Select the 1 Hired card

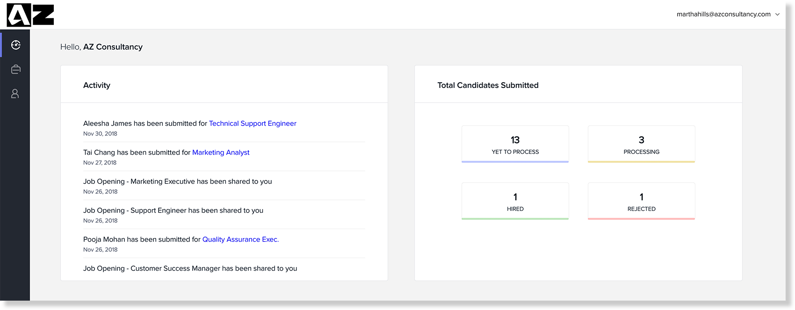pyautogui.click(x=515, y=201)
